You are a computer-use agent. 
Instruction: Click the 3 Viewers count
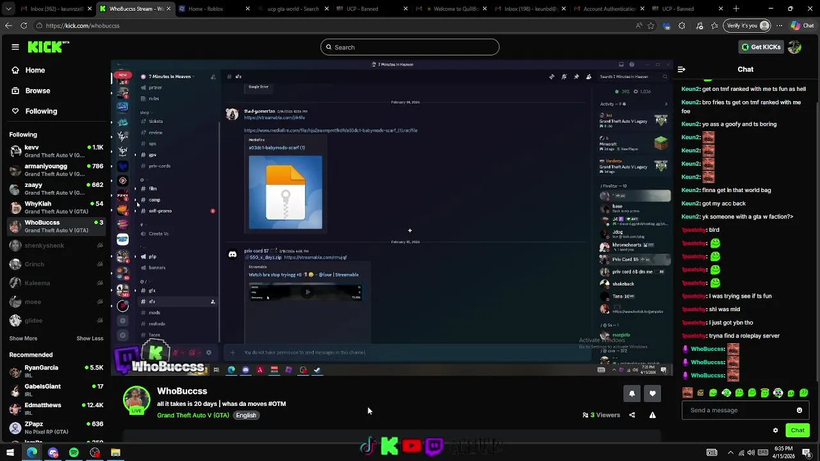coord(602,415)
